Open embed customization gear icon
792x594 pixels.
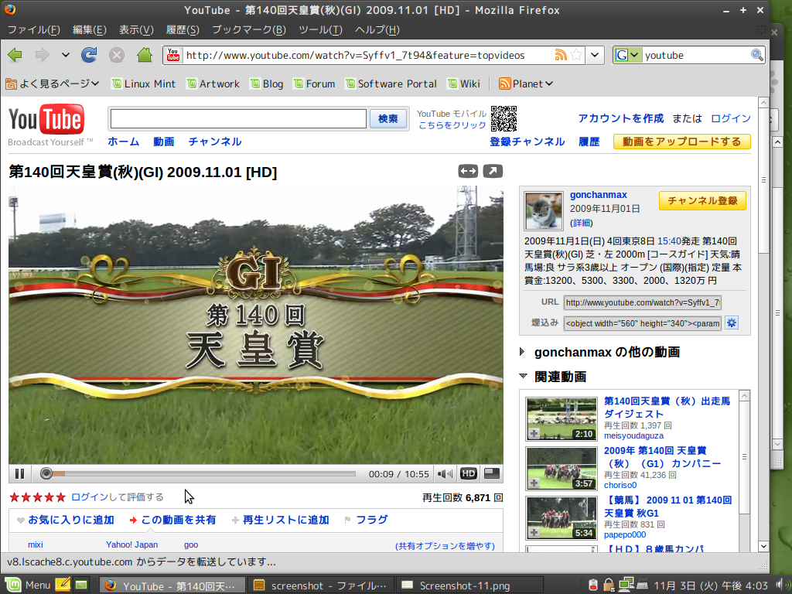pyautogui.click(x=732, y=323)
